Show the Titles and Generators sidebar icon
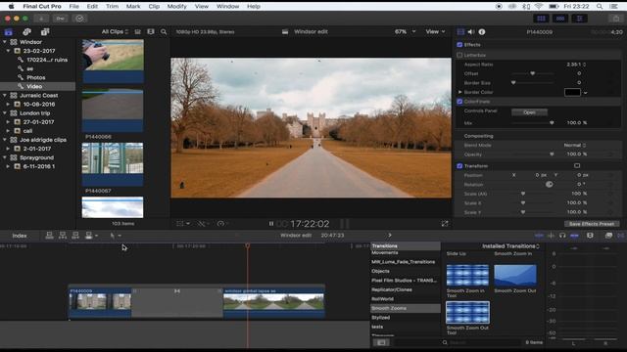This screenshot has width=627, height=352. (x=45, y=32)
